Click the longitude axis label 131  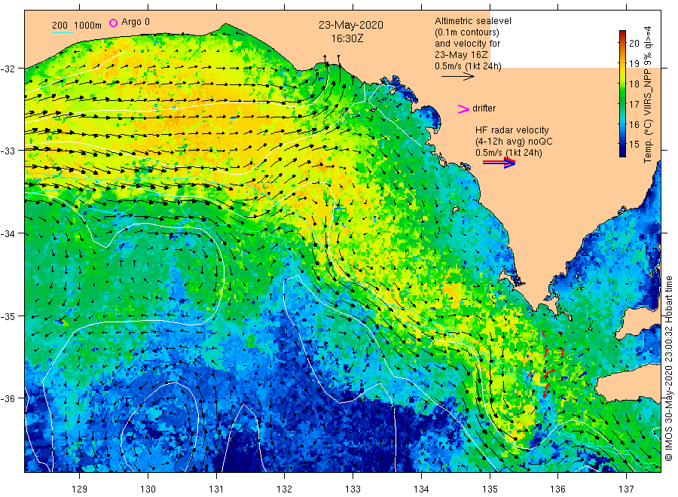216,489
